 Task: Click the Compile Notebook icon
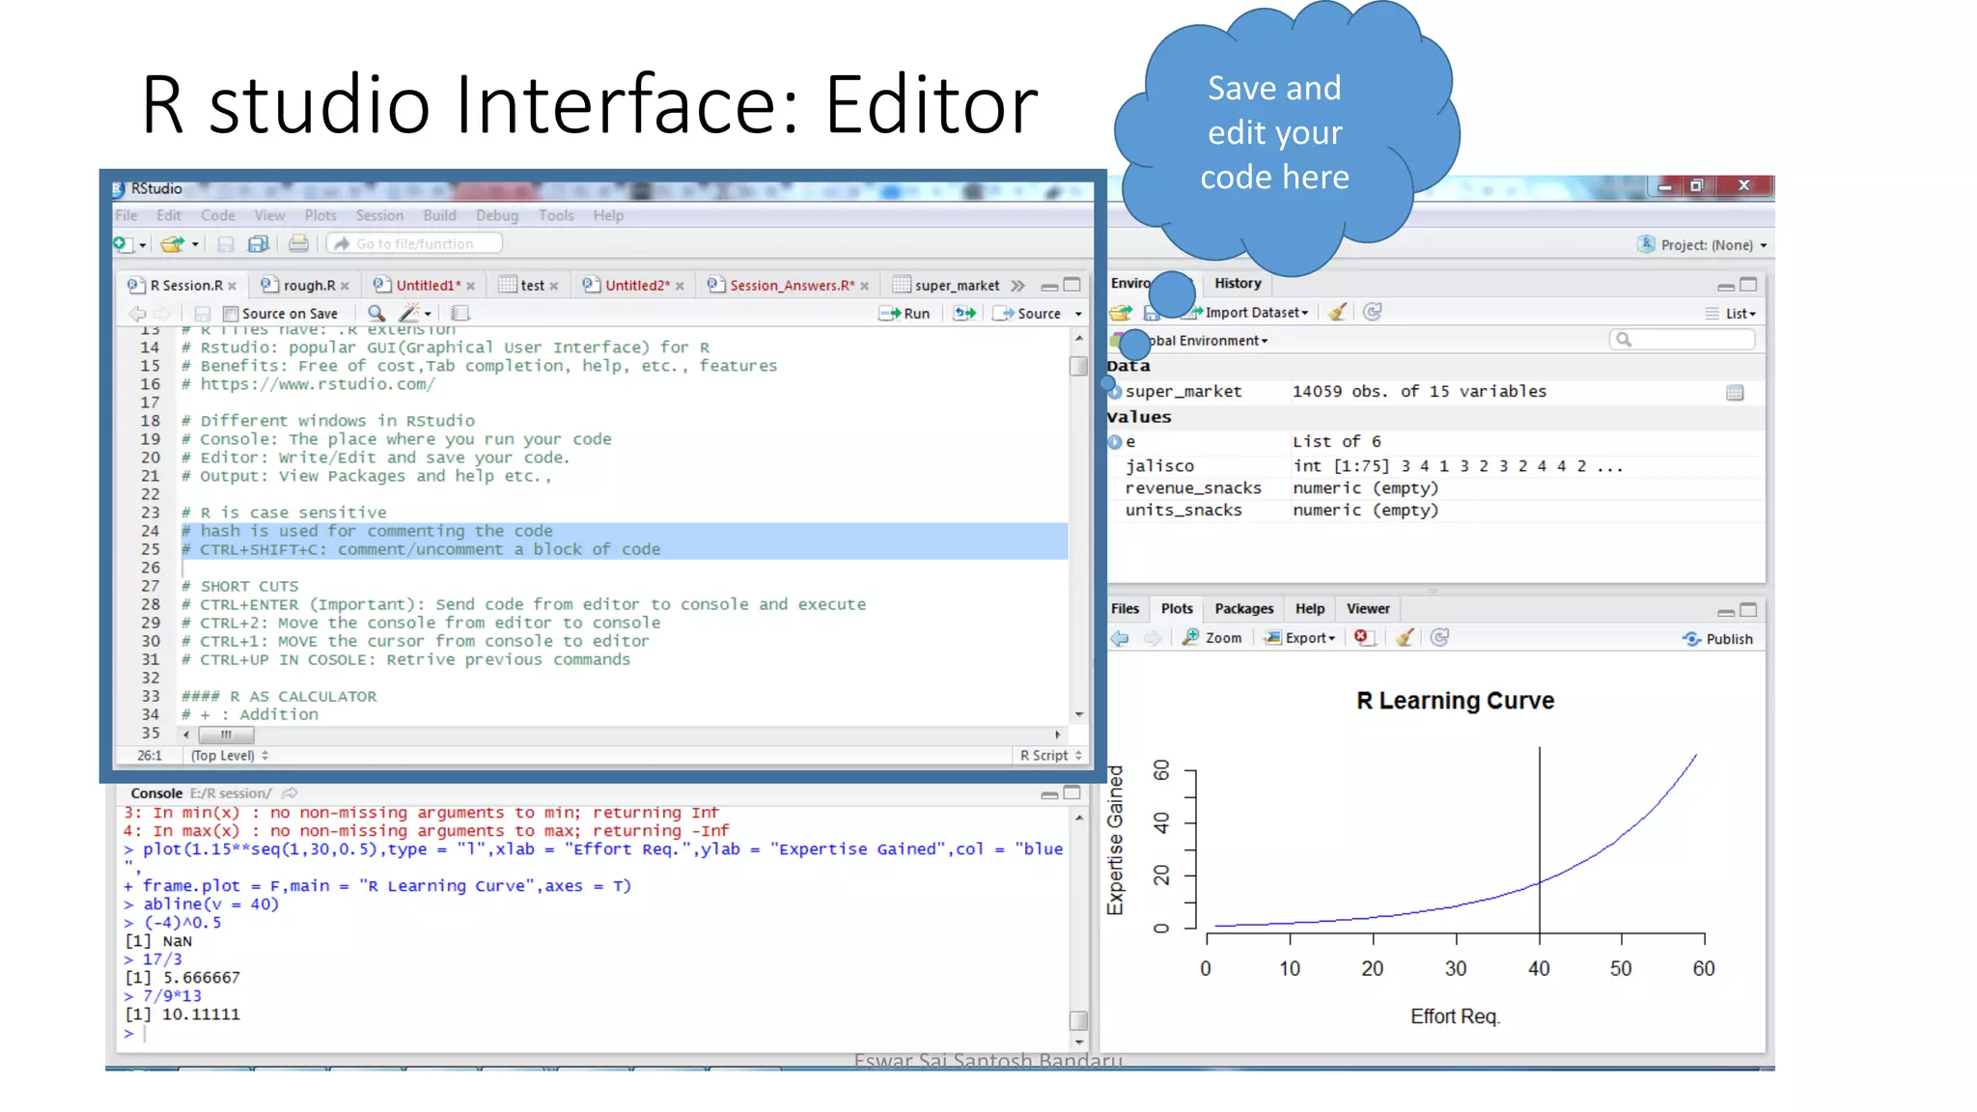[460, 314]
